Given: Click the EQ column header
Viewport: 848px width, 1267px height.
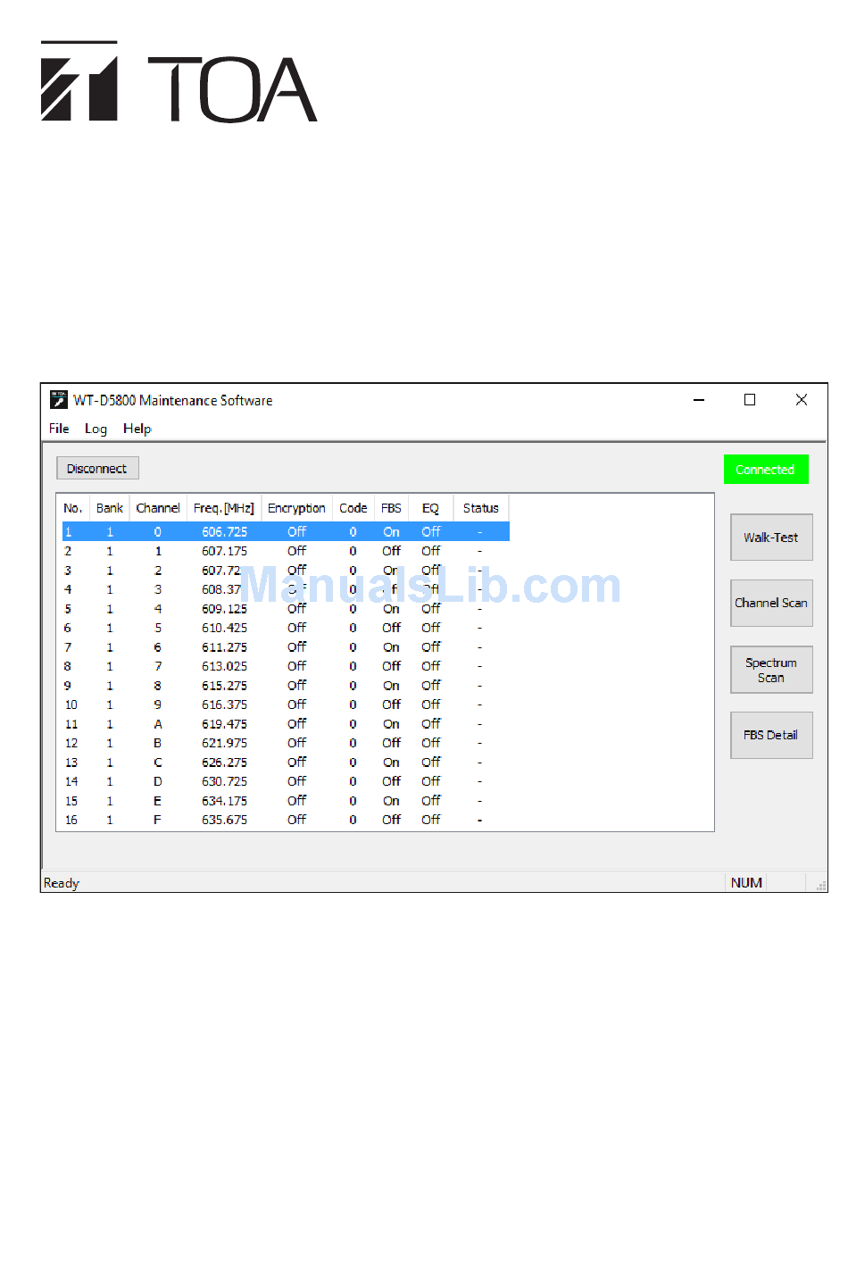Looking at the screenshot, I should tap(431, 508).
